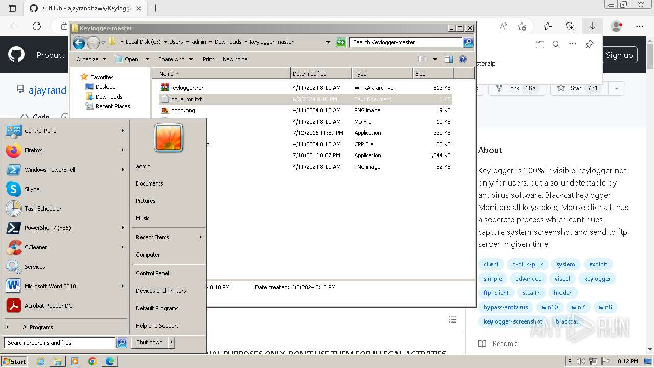Click the user account picture
Viewport: 654px width, 368px height.
(169, 137)
